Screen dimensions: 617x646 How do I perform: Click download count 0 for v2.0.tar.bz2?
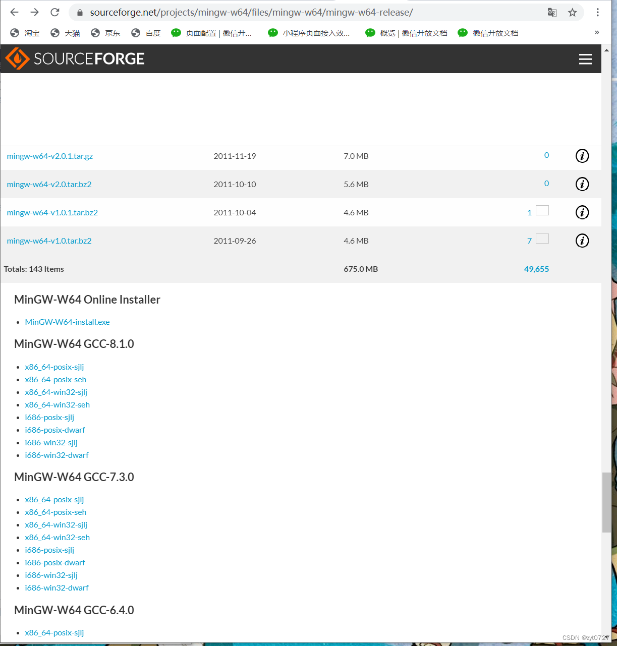[546, 184]
